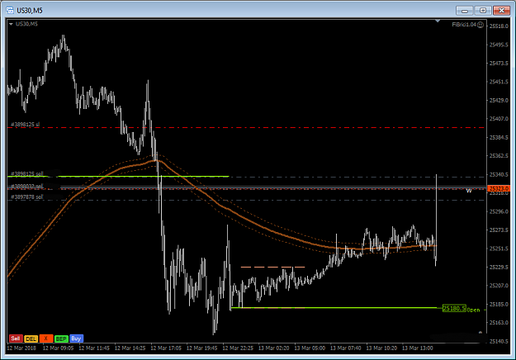Click the 25296.0 price scale label
The width and height of the screenshot is (516, 360).
499,211
